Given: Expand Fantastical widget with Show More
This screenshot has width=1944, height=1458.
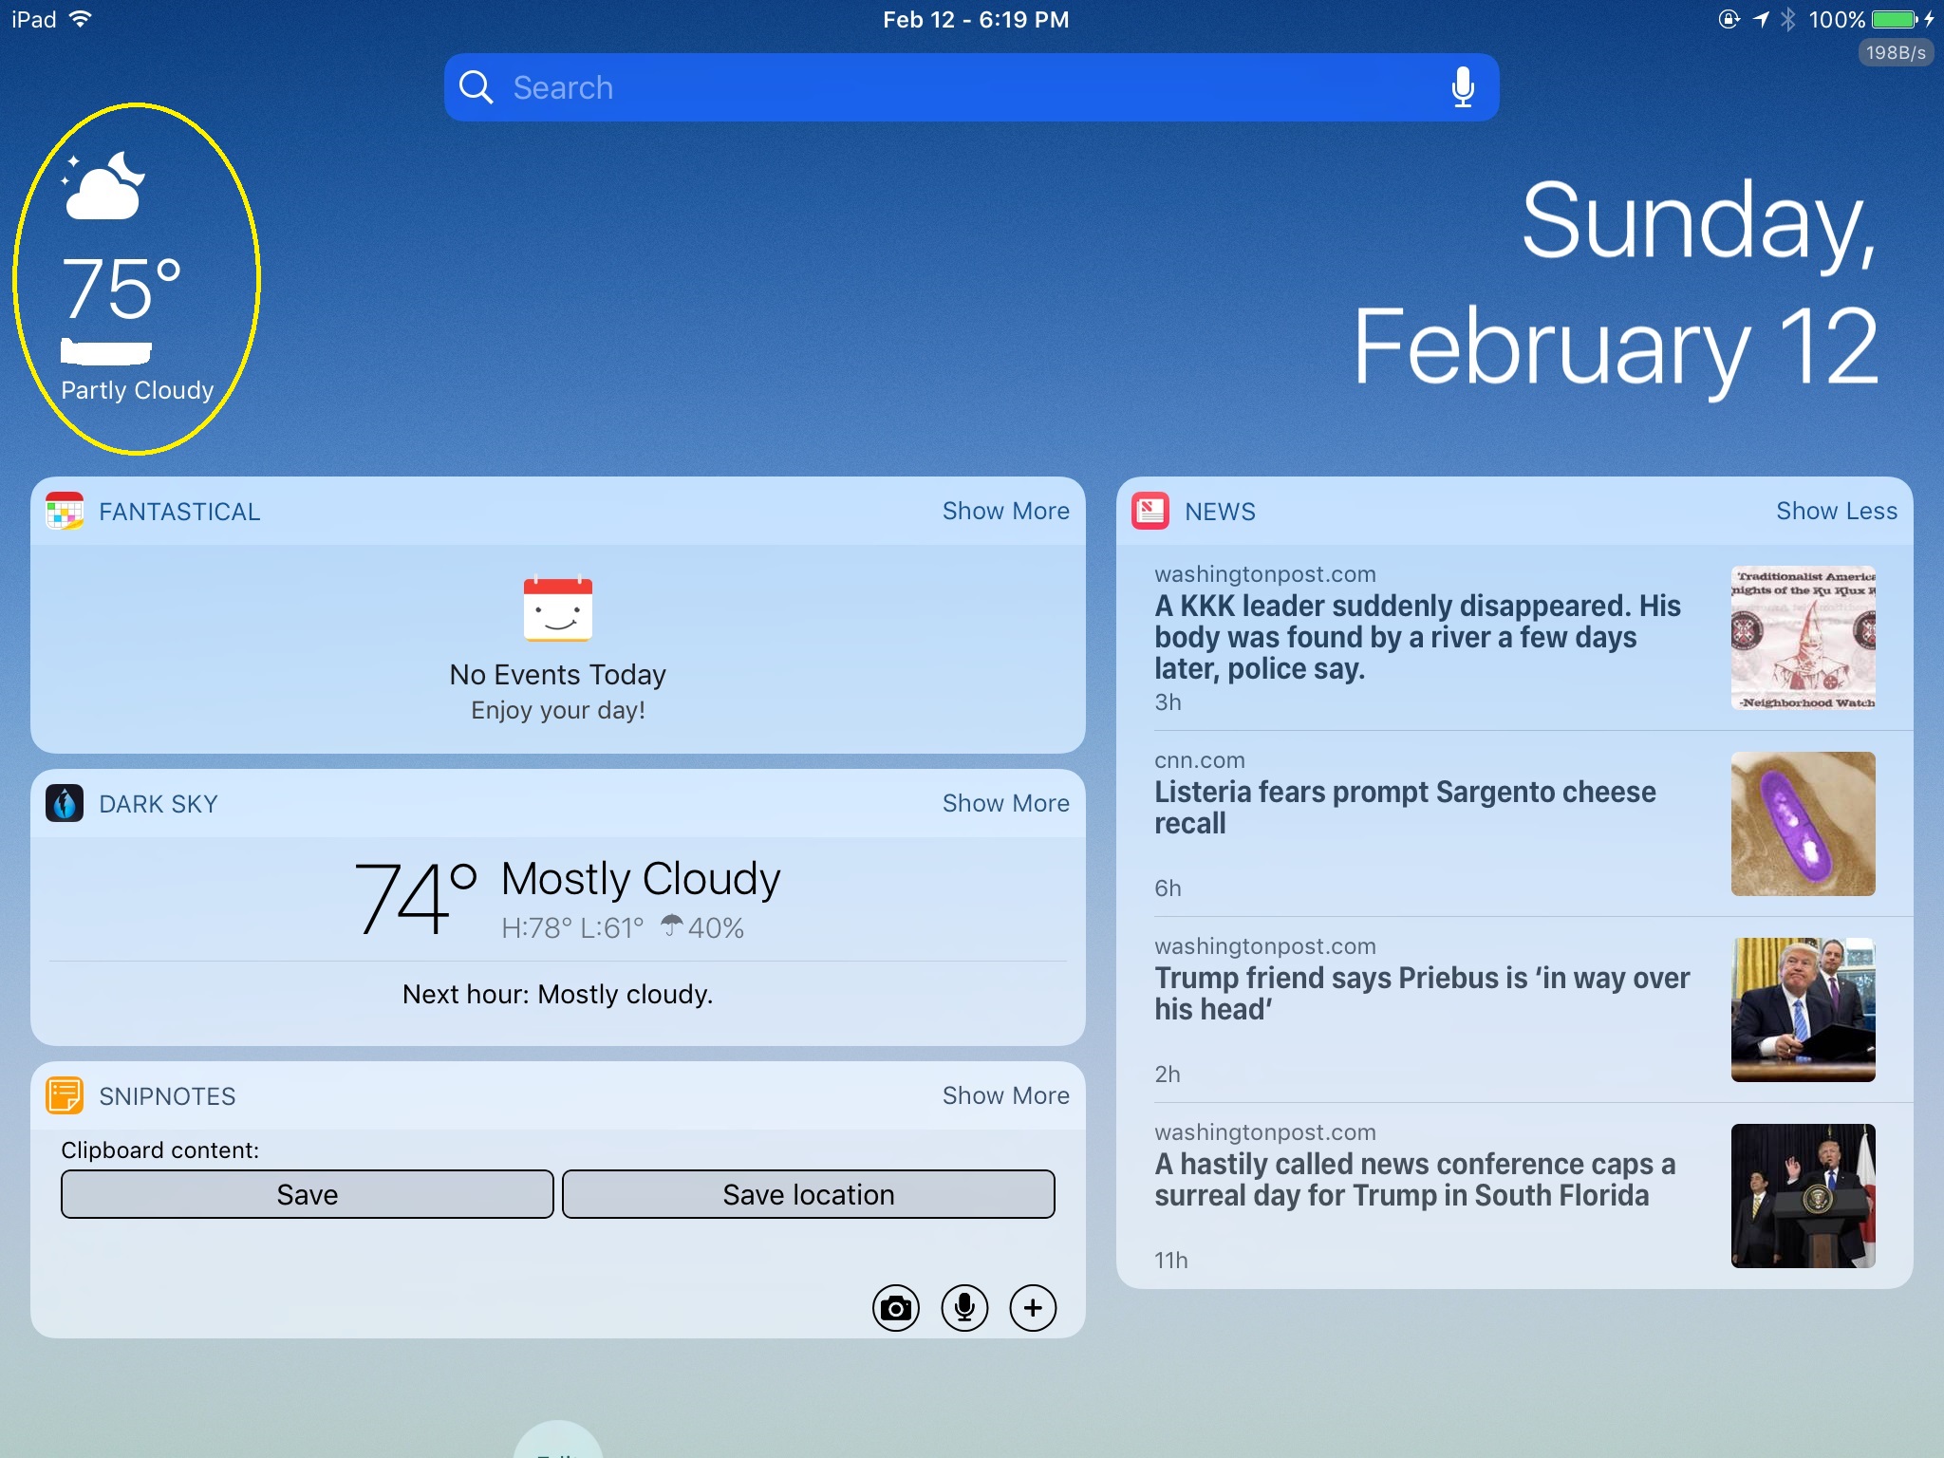Looking at the screenshot, I should click(x=1005, y=512).
